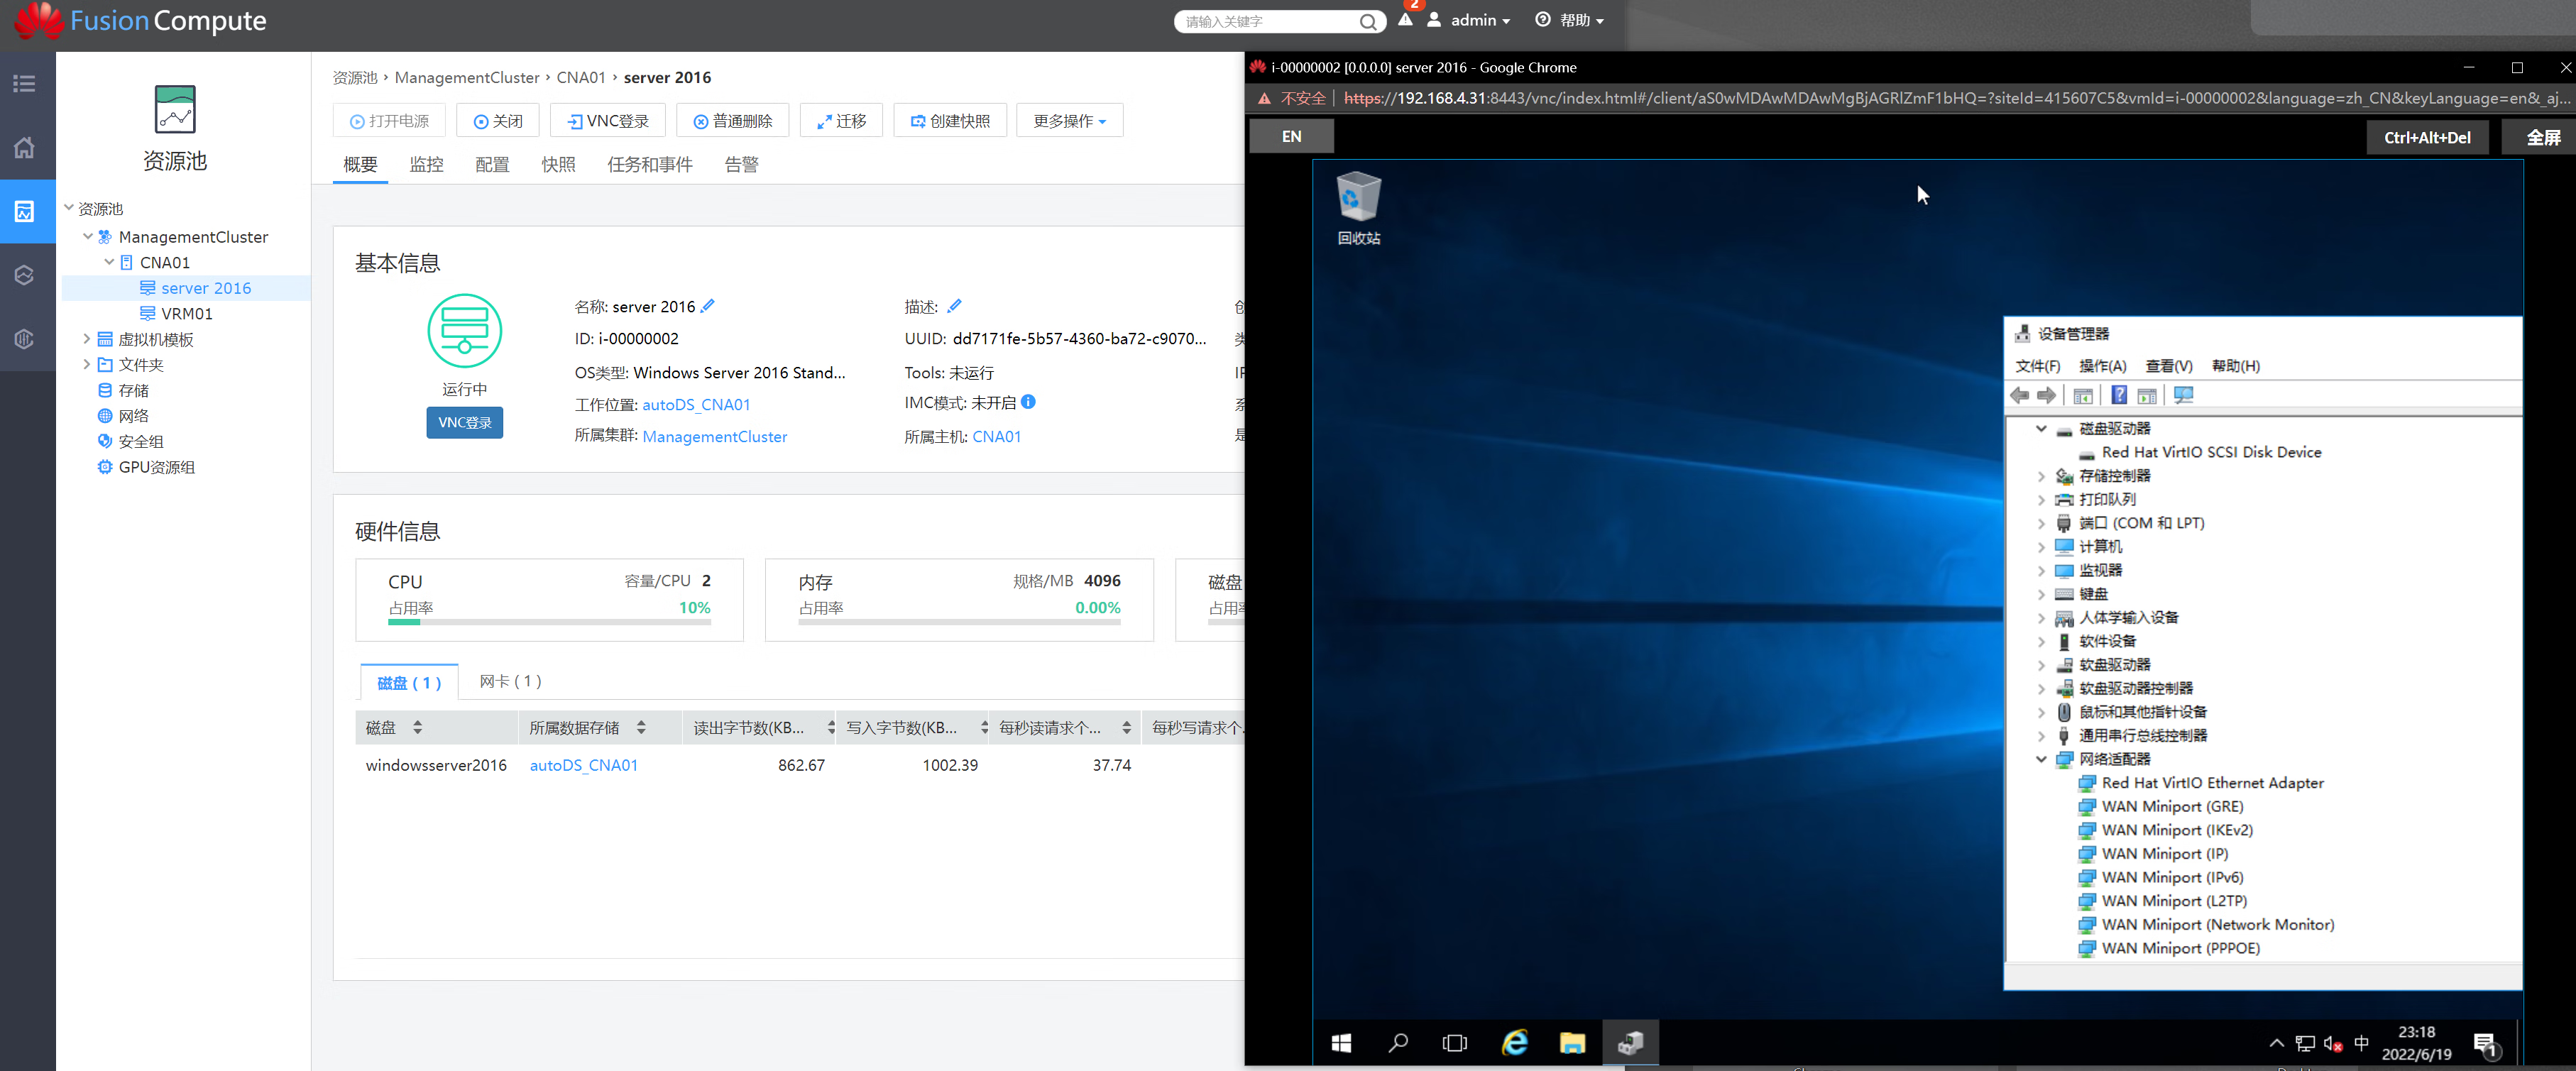Collapse 网络适配器 in Device Manager
This screenshot has width=2576, height=1071.
(x=2041, y=759)
